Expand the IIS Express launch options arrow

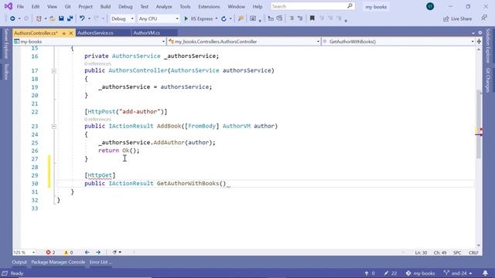point(217,19)
